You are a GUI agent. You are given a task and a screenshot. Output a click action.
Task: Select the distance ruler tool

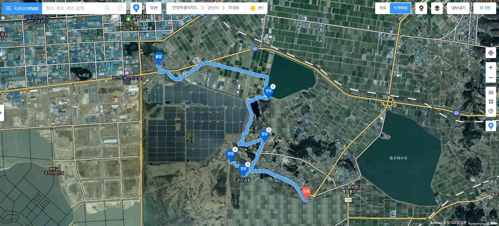pyautogui.click(x=491, y=92)
